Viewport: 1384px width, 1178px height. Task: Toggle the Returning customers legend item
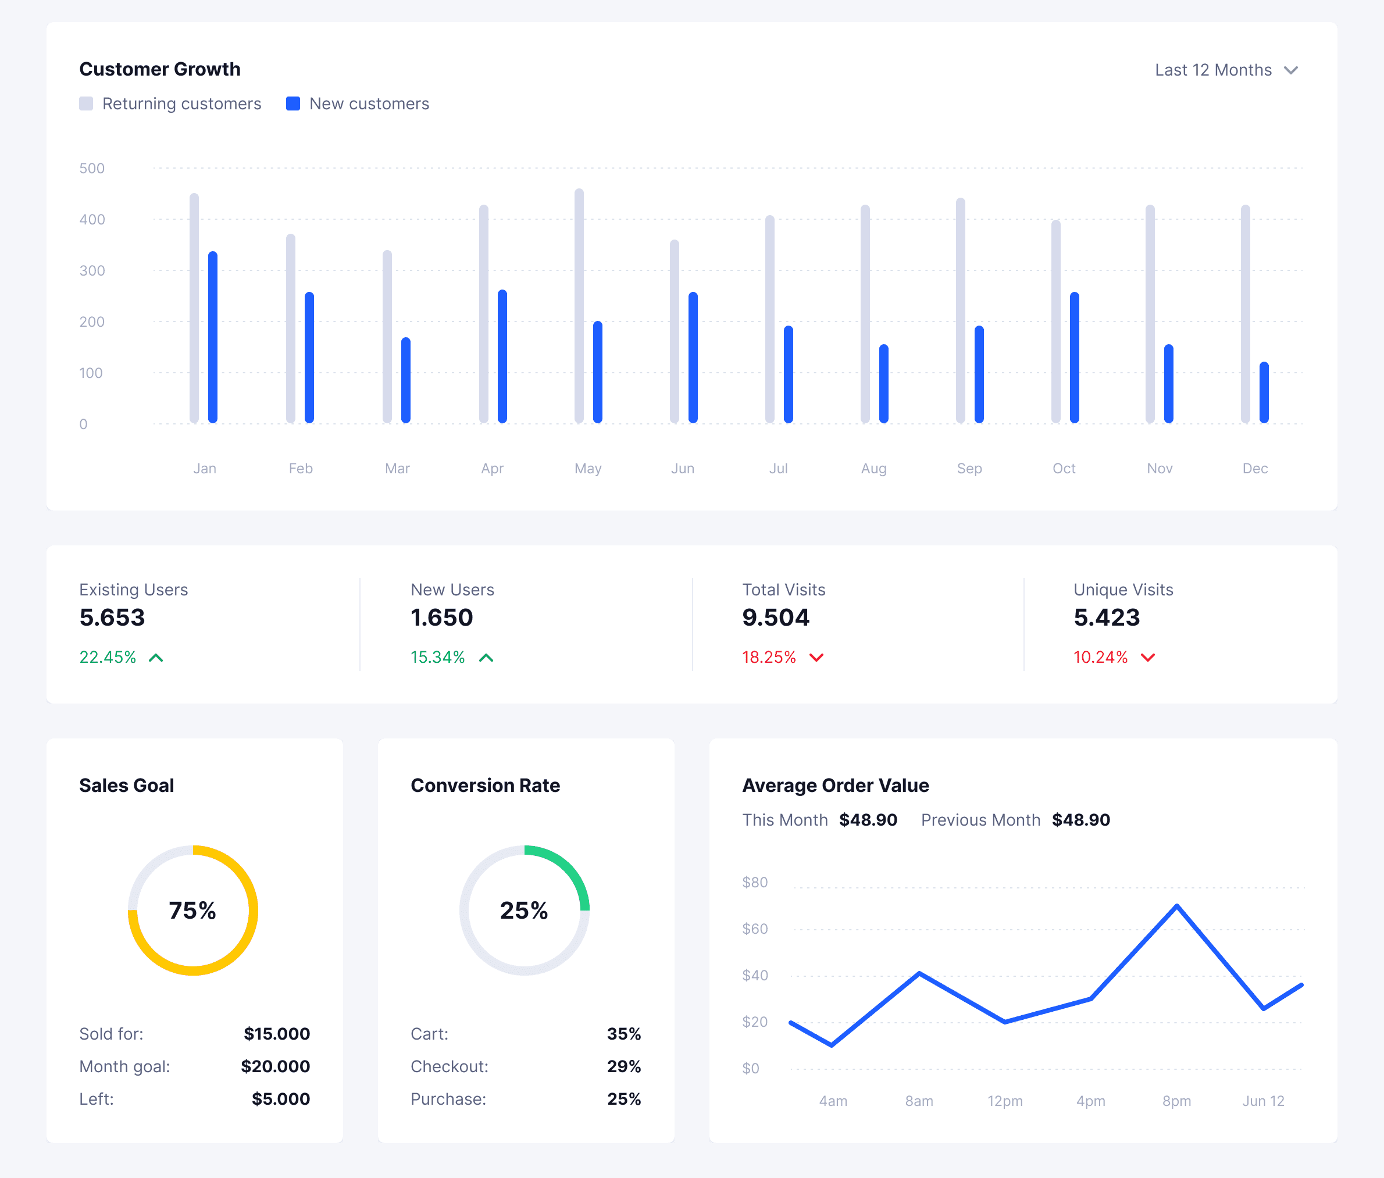[171, 103]
